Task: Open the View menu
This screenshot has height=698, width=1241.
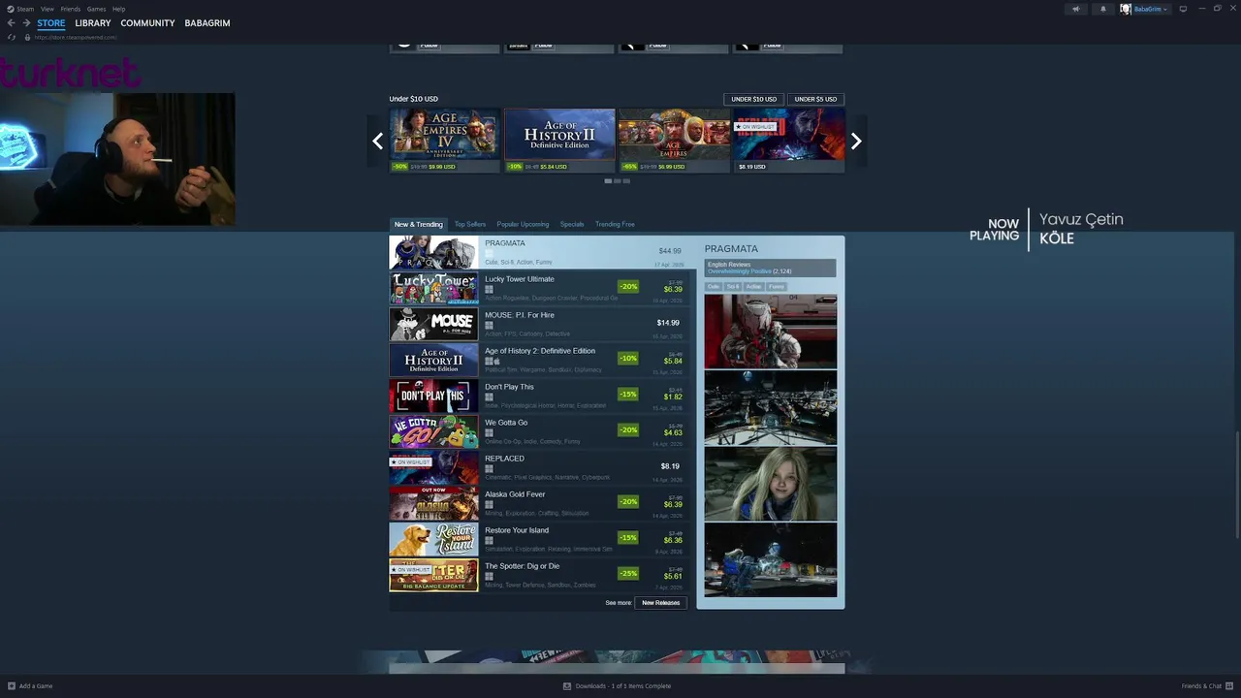Action: click(47, 9)
